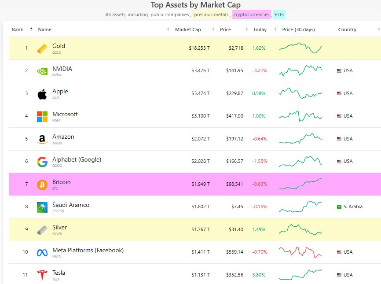The height and width of the screenshot is (284, 381).
Task: Sort by Today change column header
Action: 260,30
